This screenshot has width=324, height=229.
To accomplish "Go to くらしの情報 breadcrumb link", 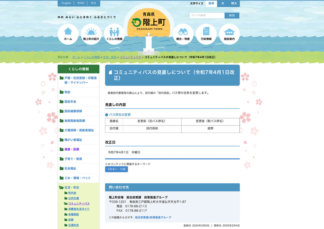I will pos(92,57).
